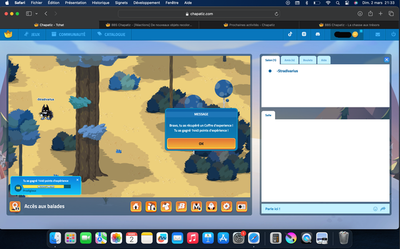Switch to De nouveaux objets recolor tab
Viewport: 400px width, 249px height.
tap(149, 25)
